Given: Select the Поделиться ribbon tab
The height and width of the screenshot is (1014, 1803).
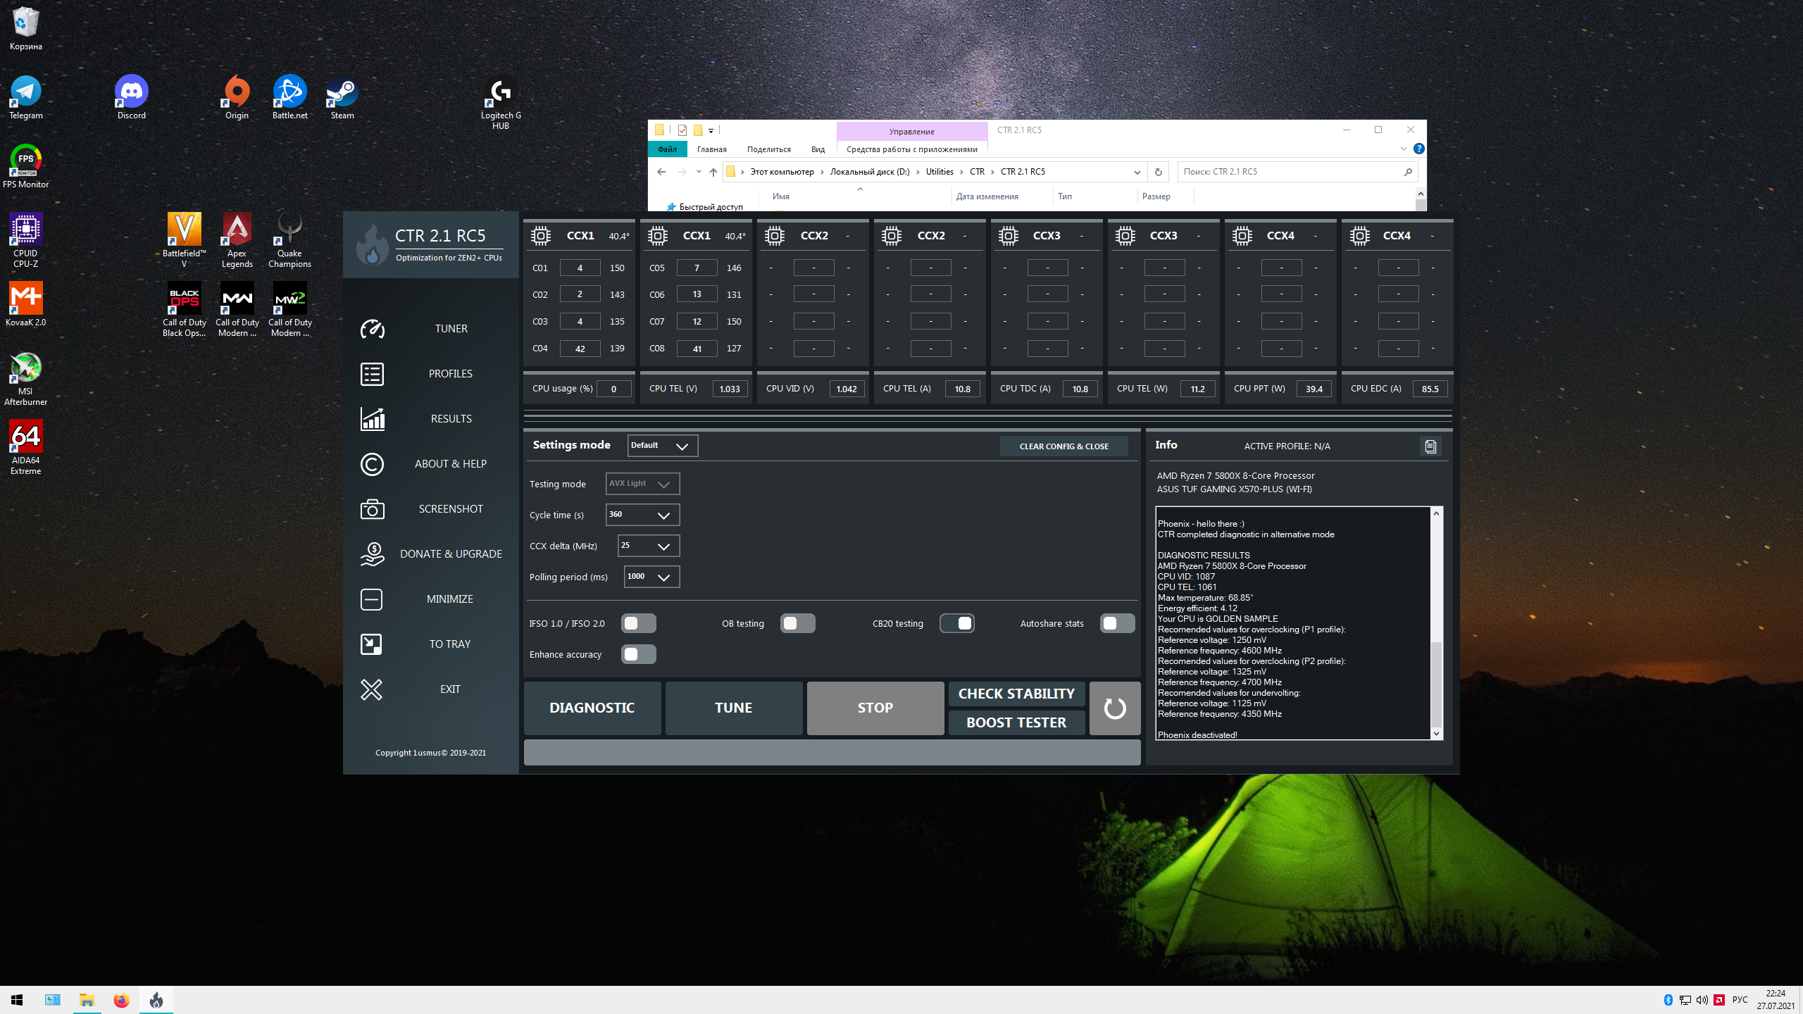Looking at the screenshot, I should [x=768, y=149].
